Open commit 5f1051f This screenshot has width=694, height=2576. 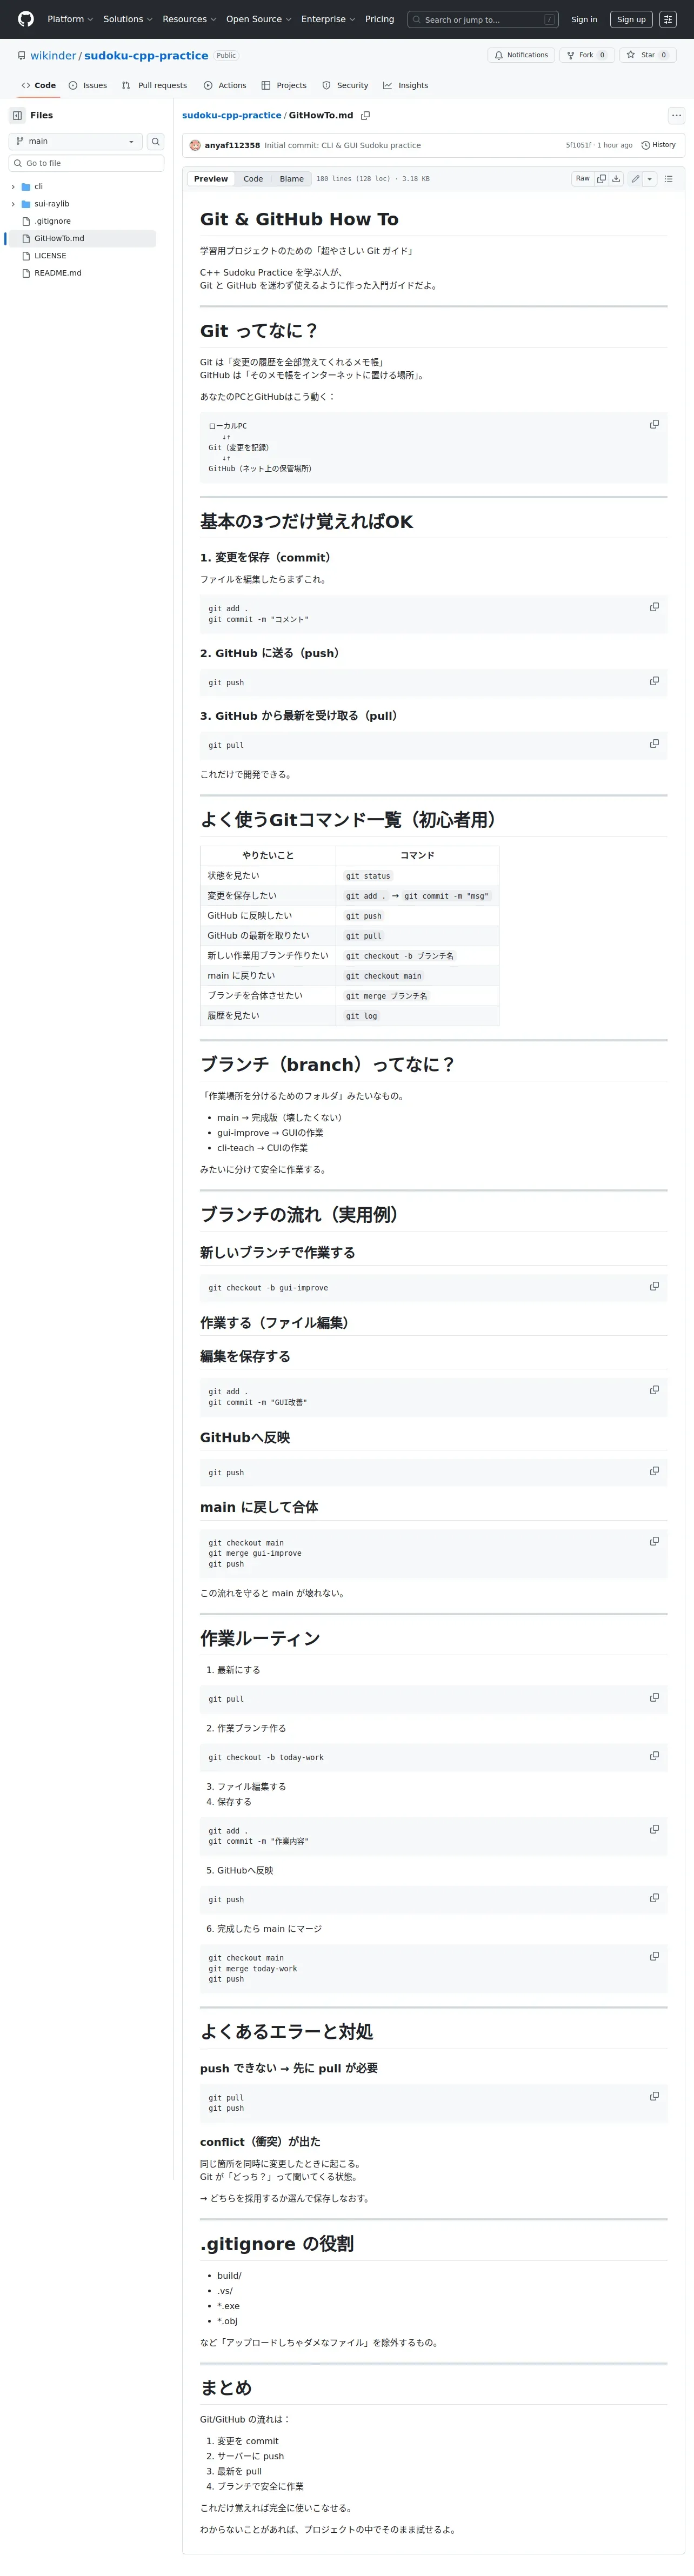pos(578,145)
